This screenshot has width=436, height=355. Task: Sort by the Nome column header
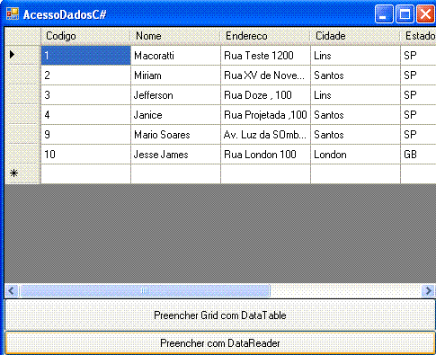(175, 36)
